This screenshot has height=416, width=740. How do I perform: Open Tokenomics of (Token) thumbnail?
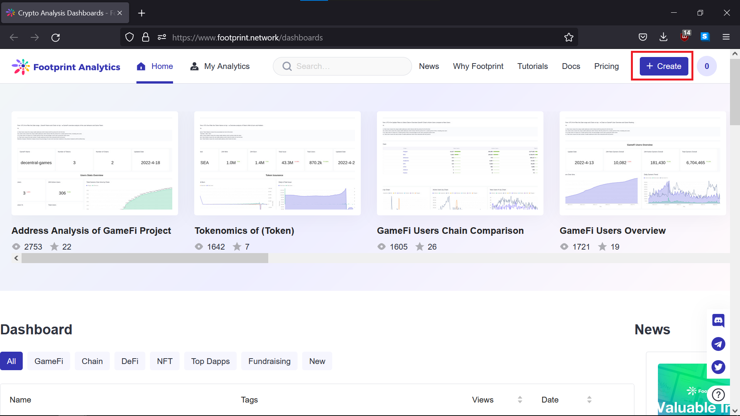pos(277,163)
